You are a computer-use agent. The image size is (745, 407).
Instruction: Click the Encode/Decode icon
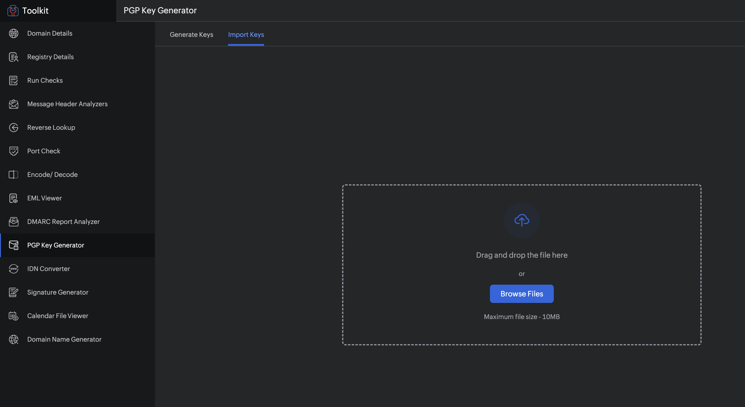[x=14, y=175]
